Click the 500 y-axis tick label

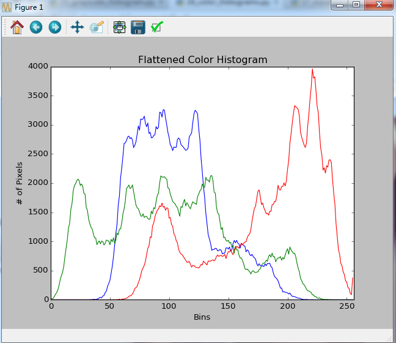point(40,270)
